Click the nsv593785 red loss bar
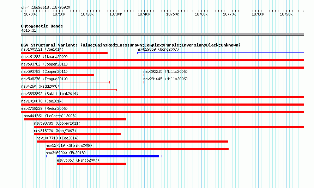This screenshot has height=188, width=314. tap(169, 127)
